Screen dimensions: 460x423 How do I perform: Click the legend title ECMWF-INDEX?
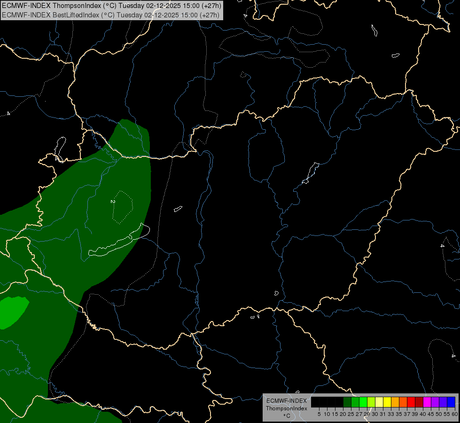(287, 401)
